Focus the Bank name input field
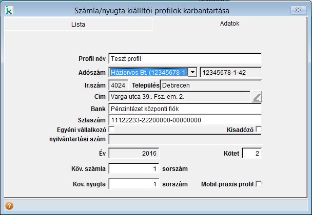This screenshot has height=215, width=312. coord(185,109)
